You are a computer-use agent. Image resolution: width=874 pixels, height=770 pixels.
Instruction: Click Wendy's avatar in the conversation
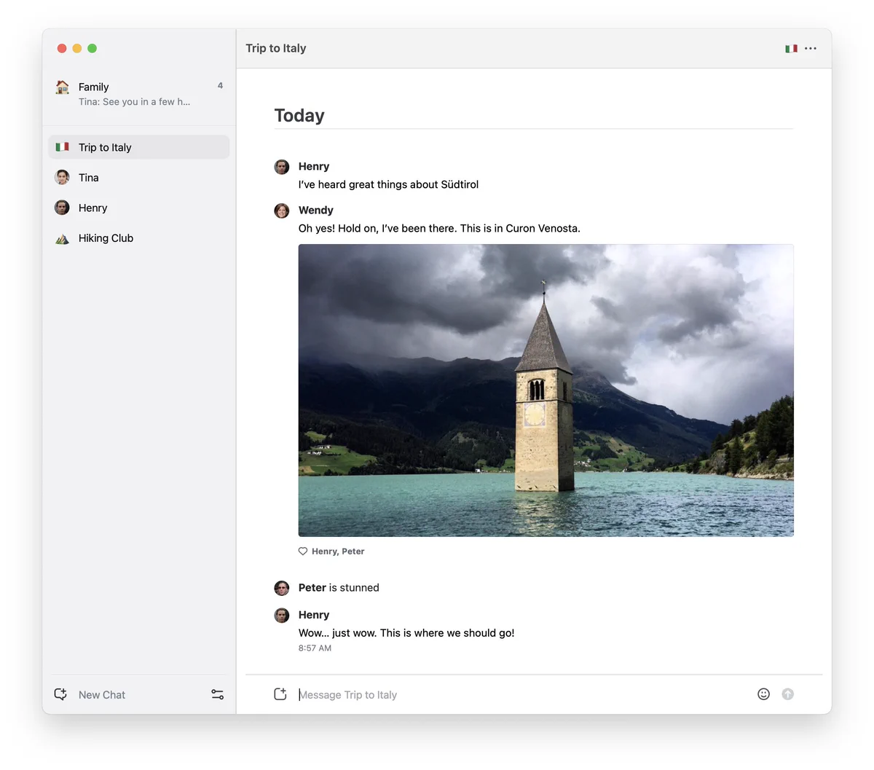tap(282, 211)
